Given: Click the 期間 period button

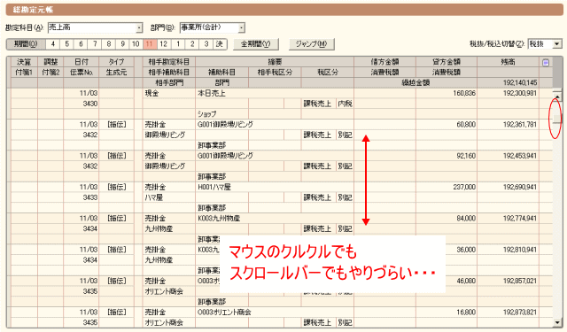Looking at the screenshot, I should pos(26,44).
